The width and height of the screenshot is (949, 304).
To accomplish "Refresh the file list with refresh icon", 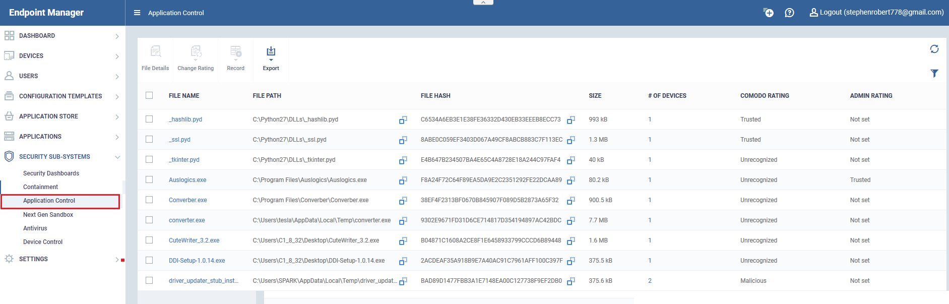I will click(934, 49).
